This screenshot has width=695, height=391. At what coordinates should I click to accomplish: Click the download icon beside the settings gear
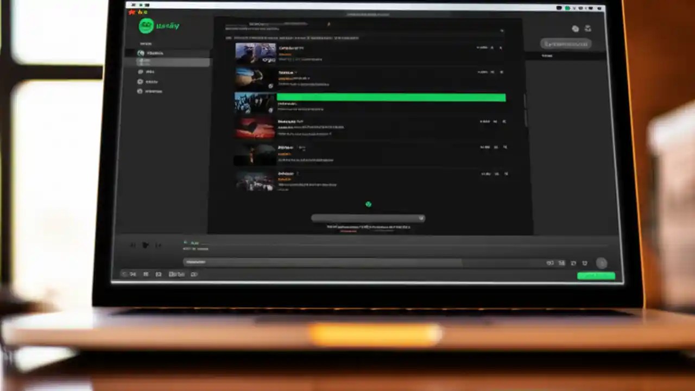point(589,28)
